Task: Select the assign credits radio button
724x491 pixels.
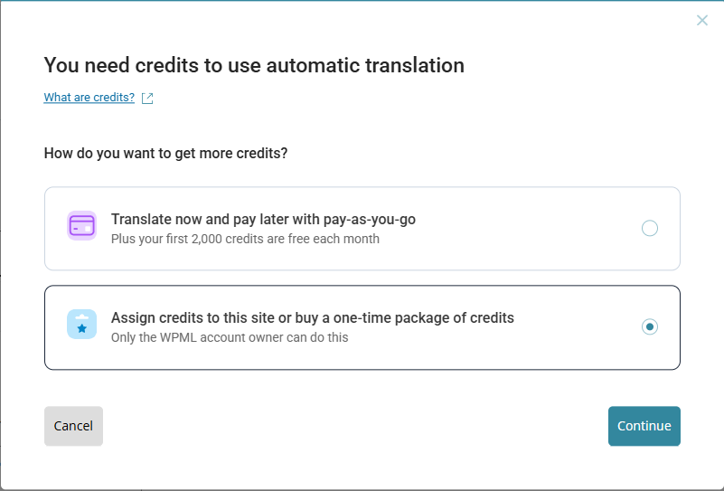Action: (649, 326)
